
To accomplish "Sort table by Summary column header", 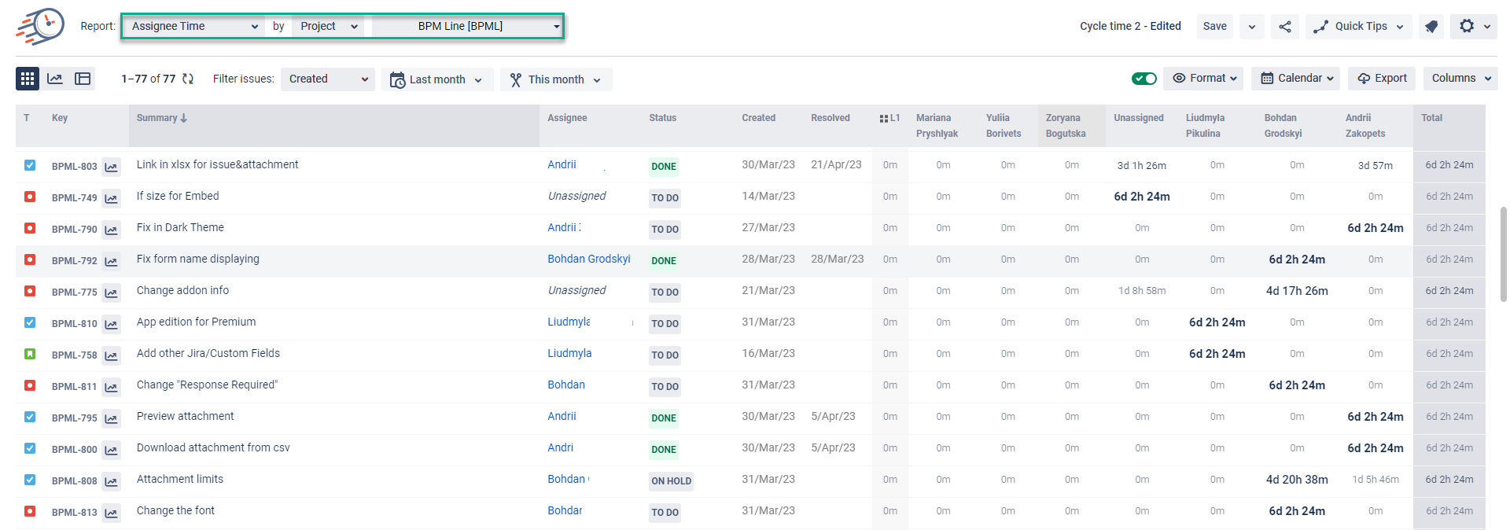I will point(161,118).
